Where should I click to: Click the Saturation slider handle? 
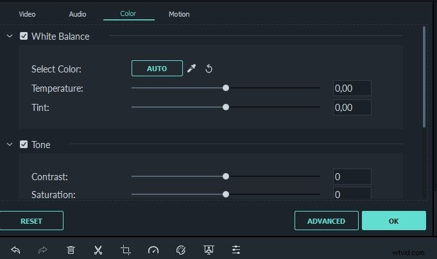226,194
